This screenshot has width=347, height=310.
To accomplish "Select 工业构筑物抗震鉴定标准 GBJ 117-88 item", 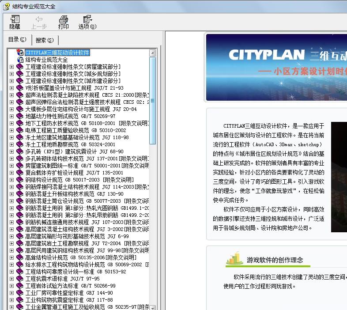I will pyautogui.click(x=69, y=300).
